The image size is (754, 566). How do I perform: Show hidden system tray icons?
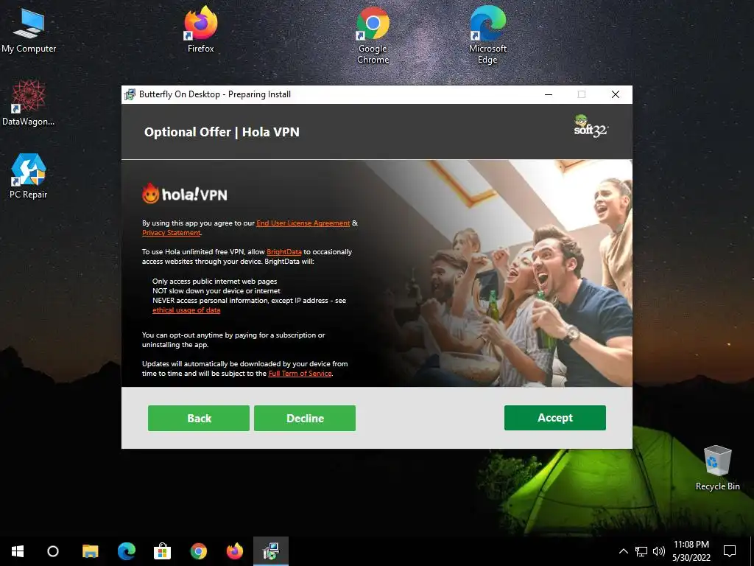pos(623,551)
